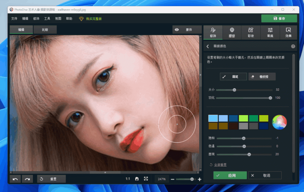Switch to the 塑型 (shaping) panel
Image resolution: width=304 pixels, height=192 pixels.
coord(232,32)
